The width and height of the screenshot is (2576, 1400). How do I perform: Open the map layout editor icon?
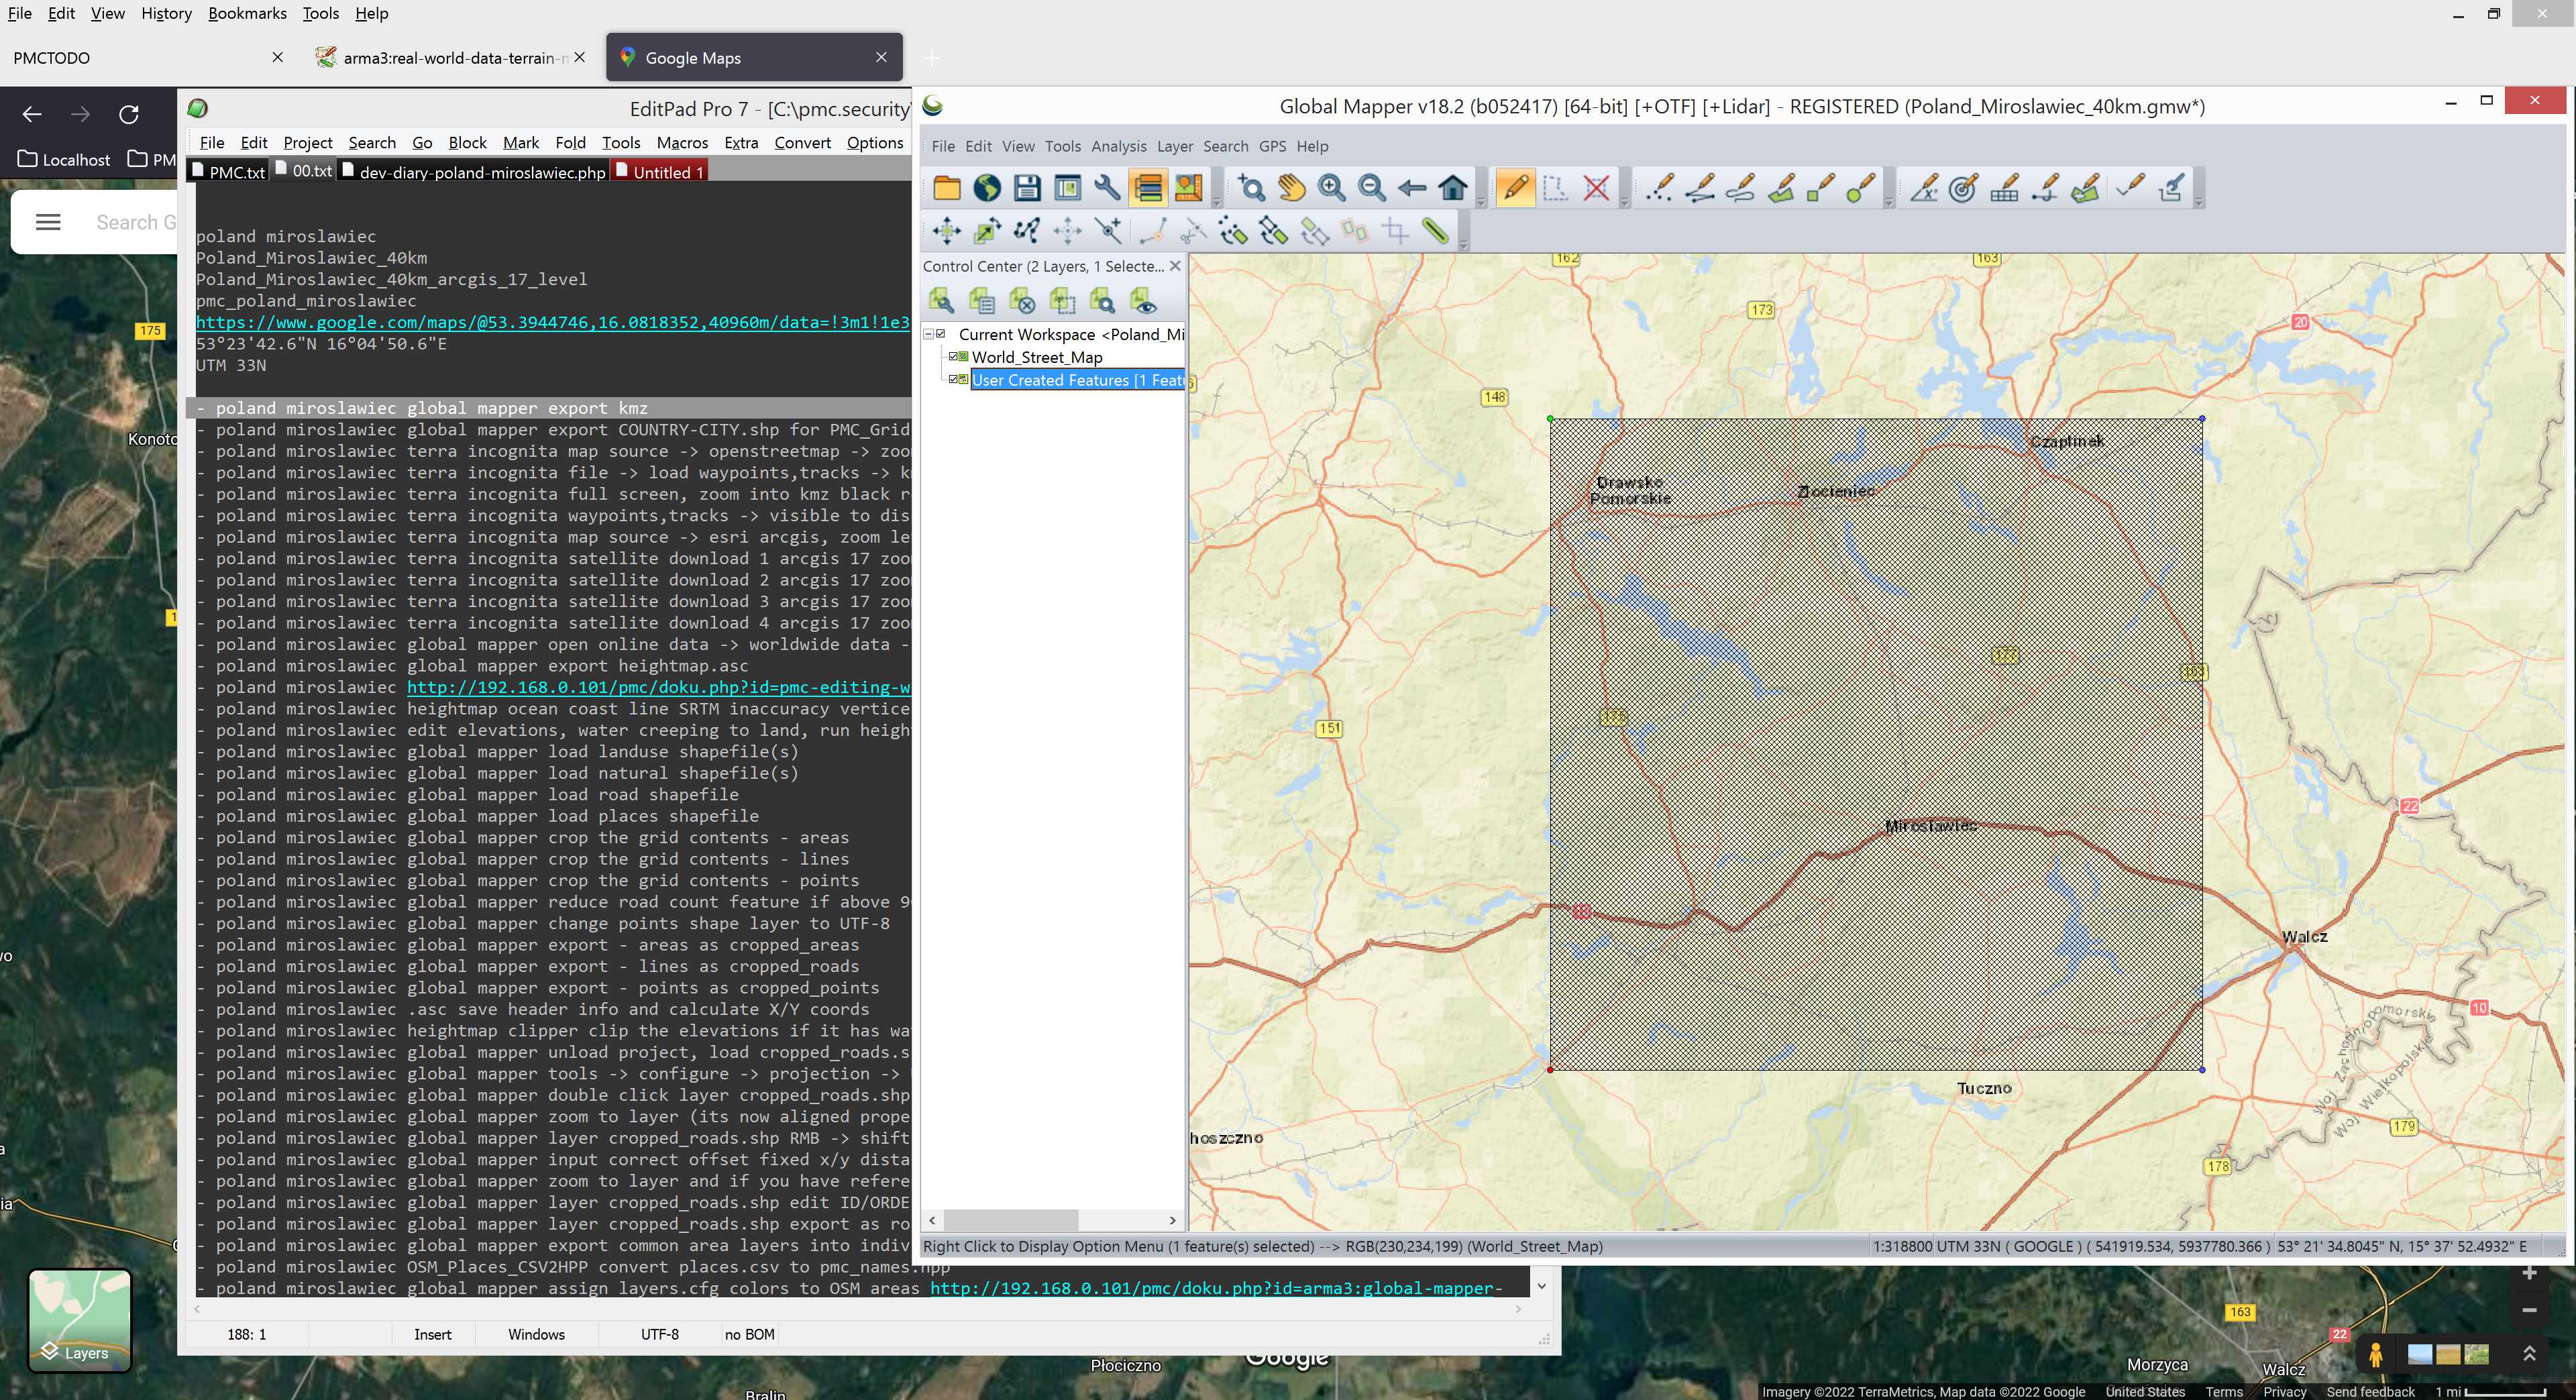[1188, 188]
